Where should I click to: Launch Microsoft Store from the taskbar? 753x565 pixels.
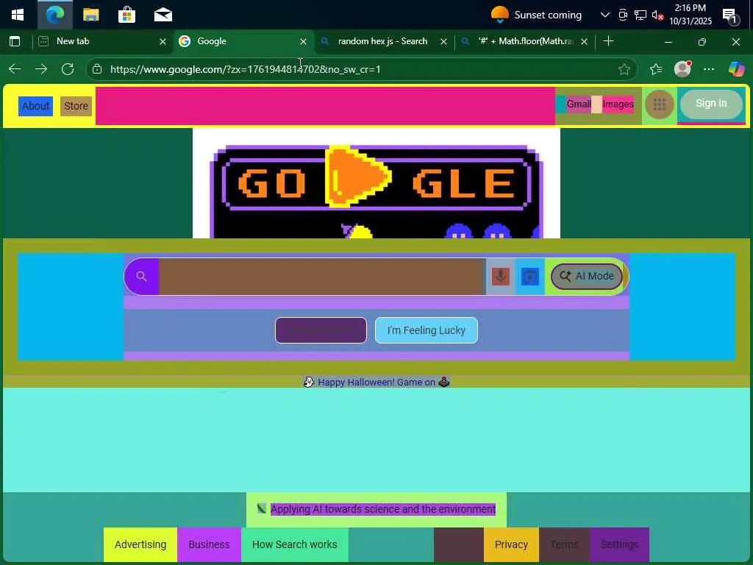coord(126,15)
